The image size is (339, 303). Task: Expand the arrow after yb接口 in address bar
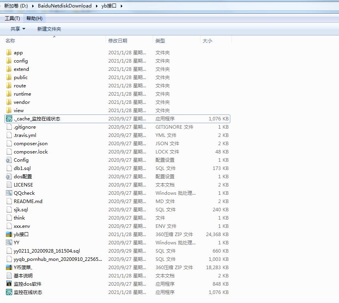[121, 6]
